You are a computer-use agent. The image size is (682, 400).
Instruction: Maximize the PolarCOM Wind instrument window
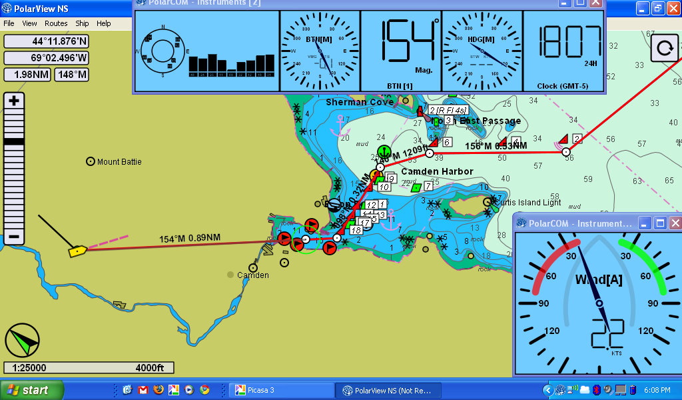[x=660, y=223]
